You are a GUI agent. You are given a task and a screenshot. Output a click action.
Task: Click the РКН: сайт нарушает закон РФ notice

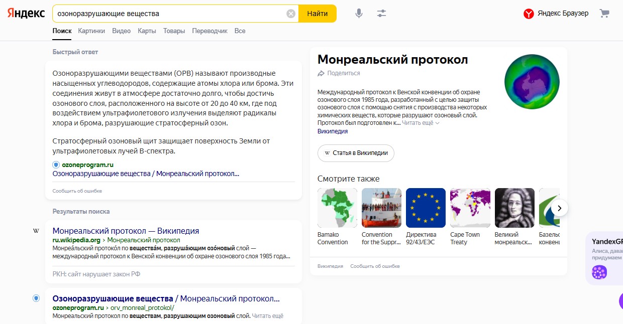[x=96, y=274]
